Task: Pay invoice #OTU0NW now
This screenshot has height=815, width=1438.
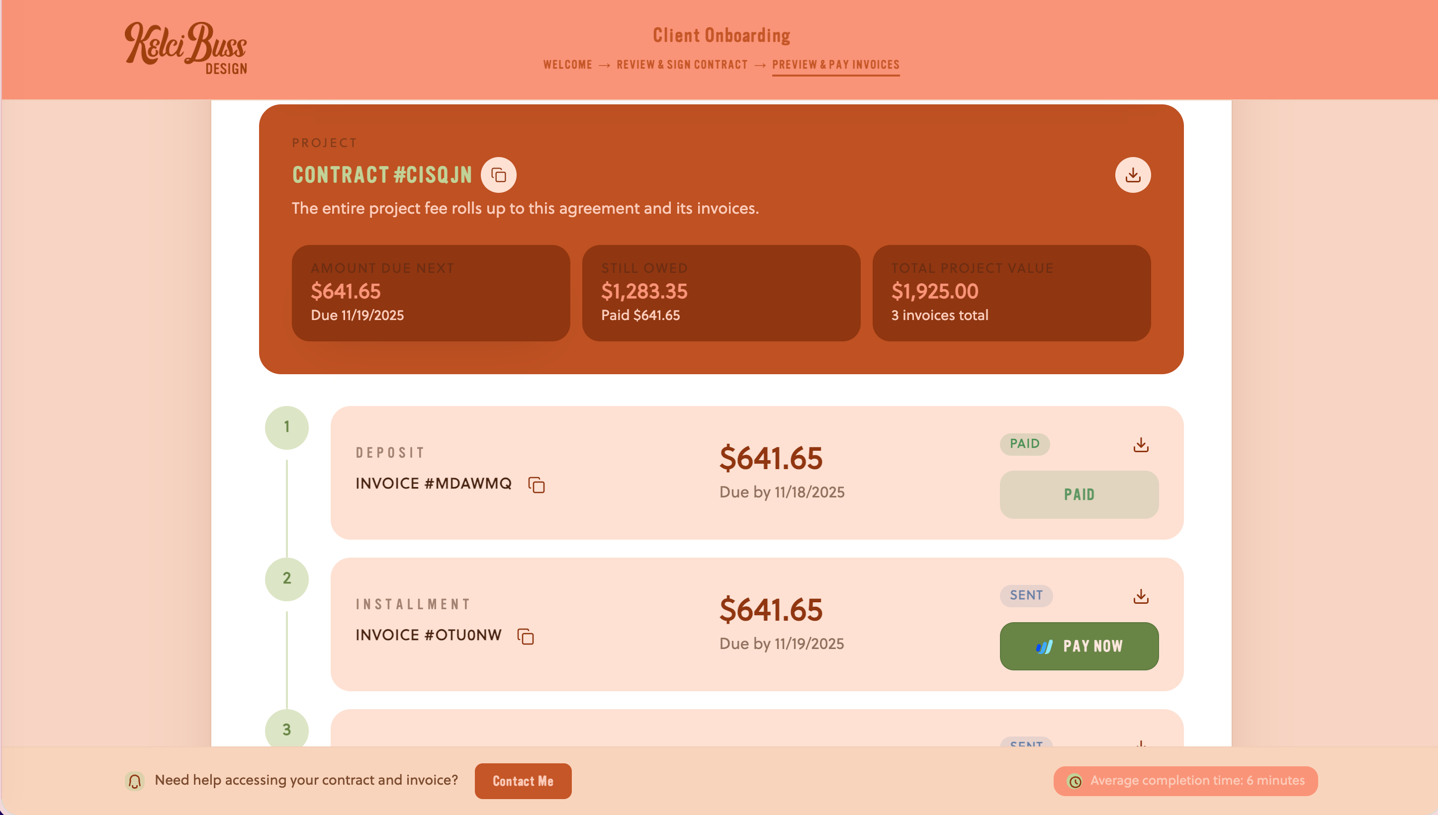Action: coord(1078,646)
